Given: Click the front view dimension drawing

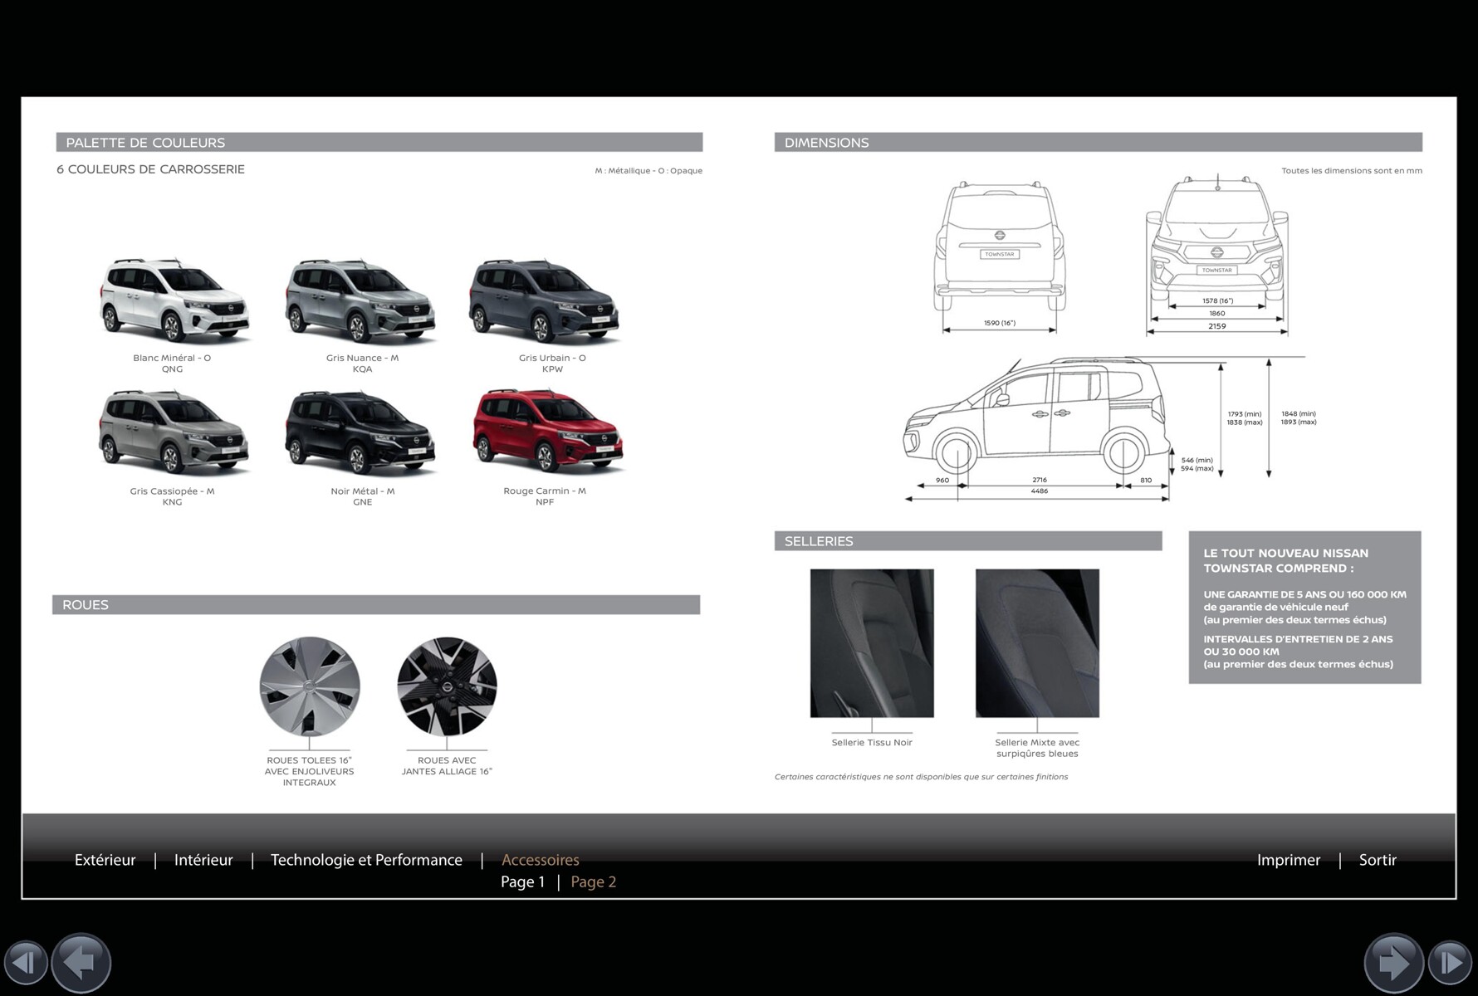Looking at the screenshot, I should (1217, 254).
